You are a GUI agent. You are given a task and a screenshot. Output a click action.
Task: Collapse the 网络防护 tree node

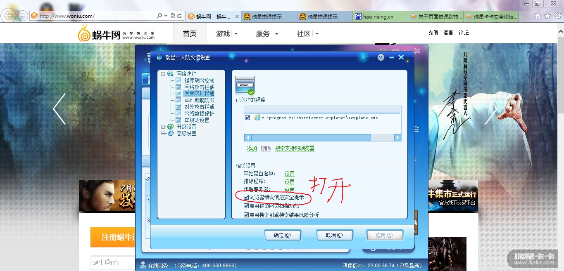point(163,74)
